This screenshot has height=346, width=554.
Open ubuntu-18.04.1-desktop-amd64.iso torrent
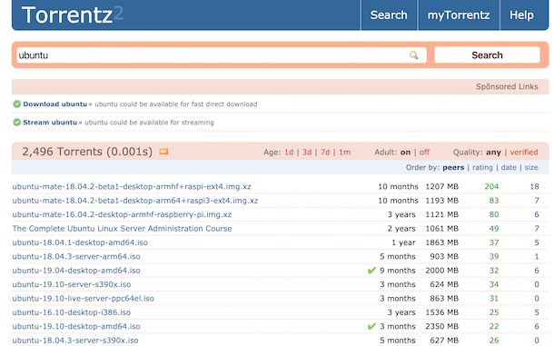click(80, 242)
